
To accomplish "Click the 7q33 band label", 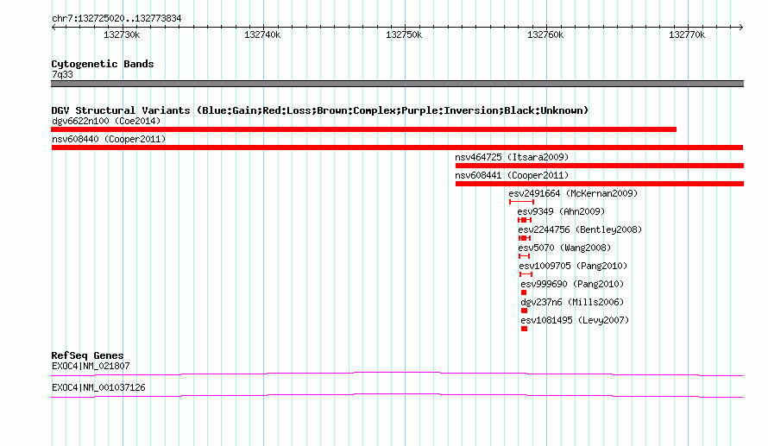I will [x=62, y=74].
